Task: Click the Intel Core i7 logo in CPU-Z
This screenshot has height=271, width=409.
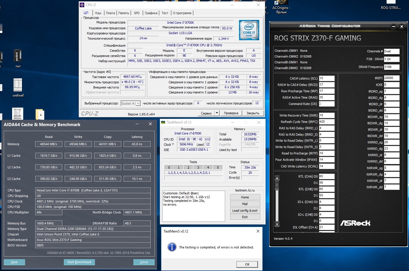Action: [249, 30]
